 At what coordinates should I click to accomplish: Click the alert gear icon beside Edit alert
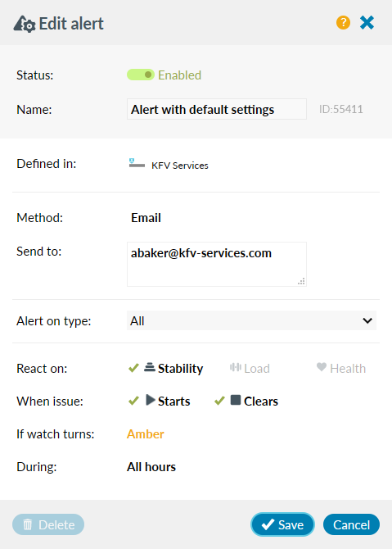pos(25,24)
